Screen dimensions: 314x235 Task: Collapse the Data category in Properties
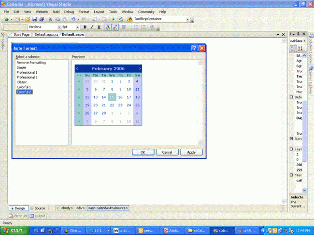(x=292, y=139)
